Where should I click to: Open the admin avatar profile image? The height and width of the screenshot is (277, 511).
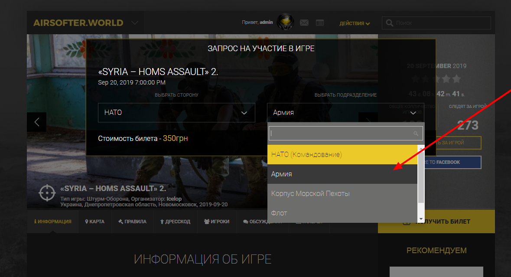pos(285,22)
